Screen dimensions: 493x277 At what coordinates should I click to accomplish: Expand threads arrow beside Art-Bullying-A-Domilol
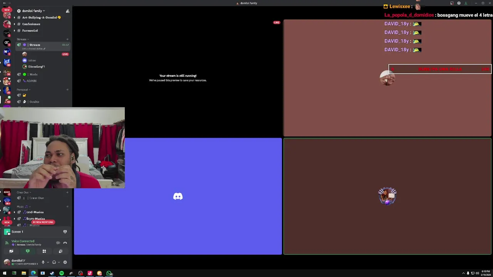point(14,17)
